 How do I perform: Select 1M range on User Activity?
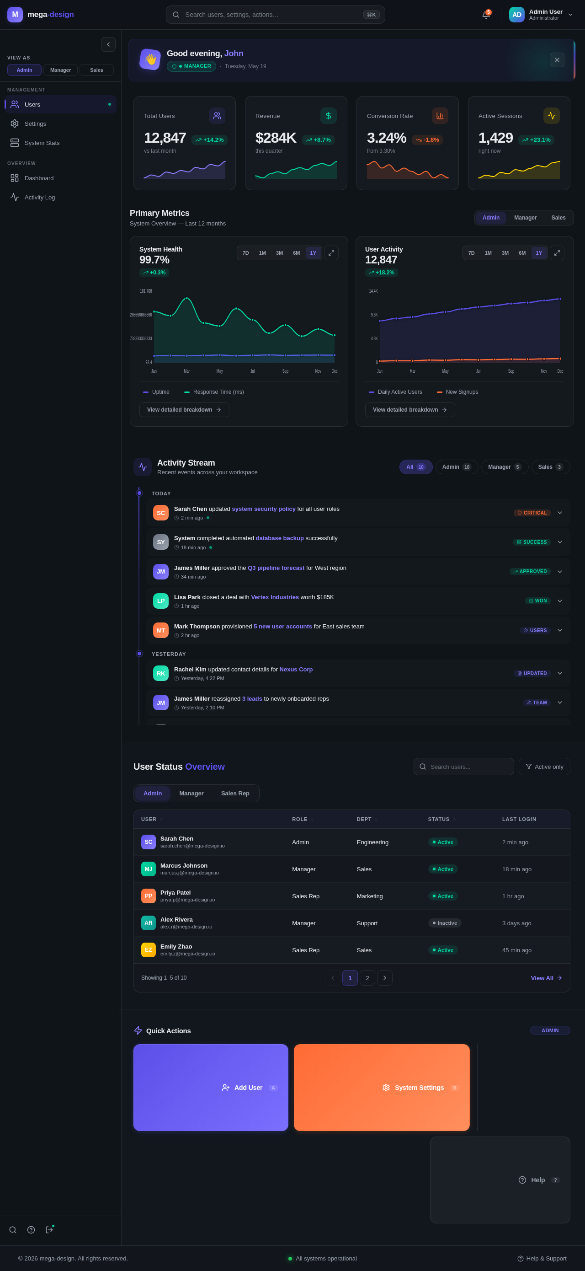488,253
